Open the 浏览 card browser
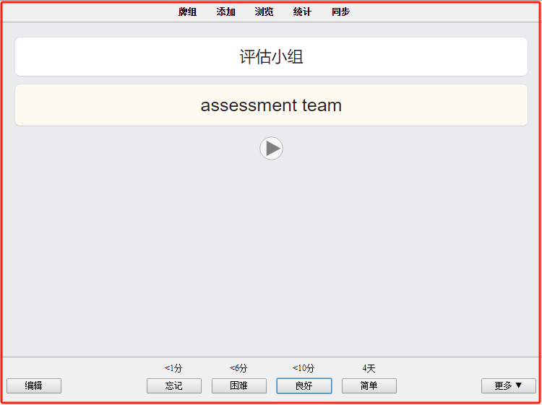Viewport: 542px width, 405px height. click(x=264, y=12)
